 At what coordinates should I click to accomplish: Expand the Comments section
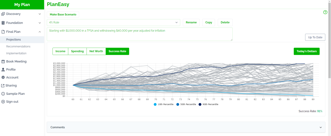[186, 127]
